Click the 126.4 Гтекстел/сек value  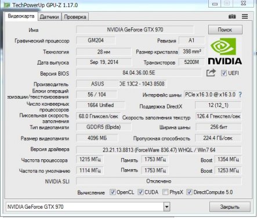(x=219, y=116)
